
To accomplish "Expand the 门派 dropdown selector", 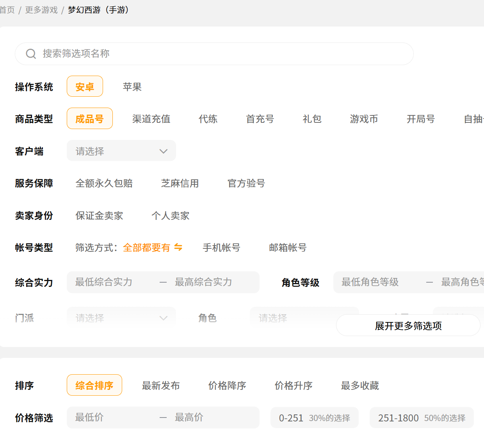I will [121, 318].
